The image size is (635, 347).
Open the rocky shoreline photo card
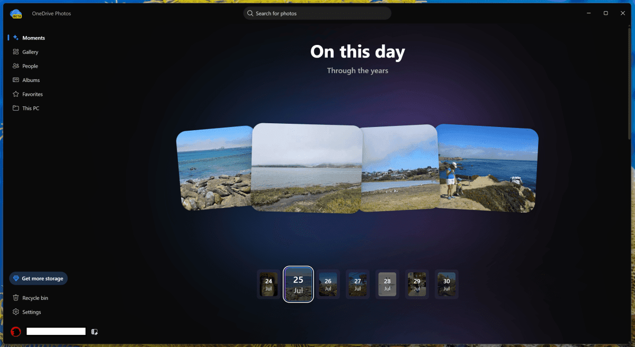(x=214, y=168)
